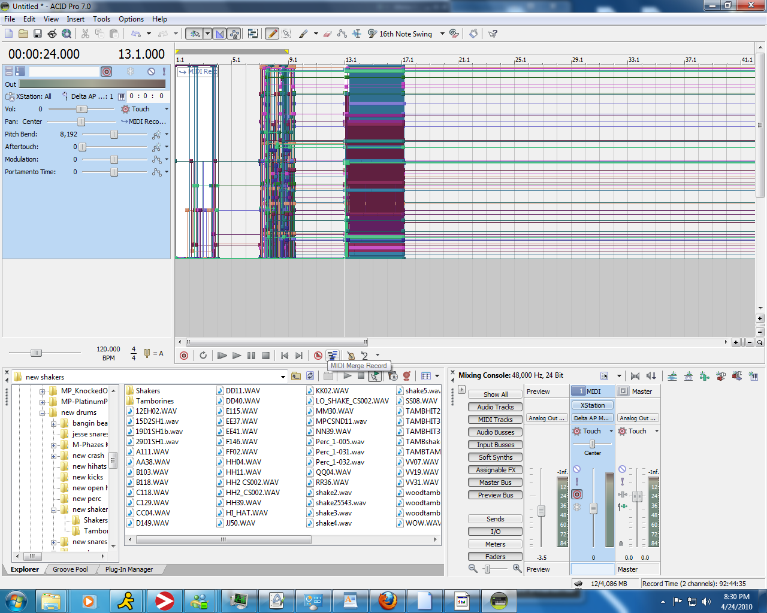Refresh the Explorer file list
The image size is (767, 613).
(x=310, y=376)
